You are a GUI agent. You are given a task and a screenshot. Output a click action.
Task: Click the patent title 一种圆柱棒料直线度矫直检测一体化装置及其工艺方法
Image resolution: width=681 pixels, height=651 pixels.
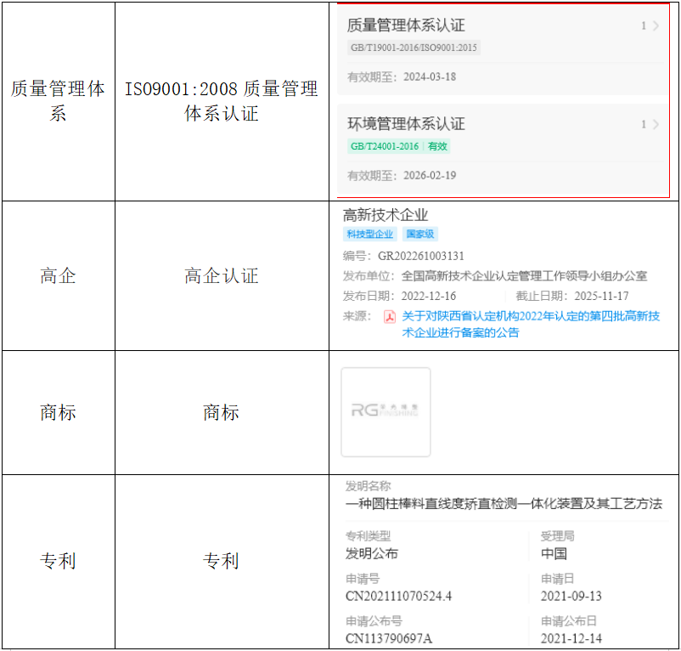(x=504, y=504)
